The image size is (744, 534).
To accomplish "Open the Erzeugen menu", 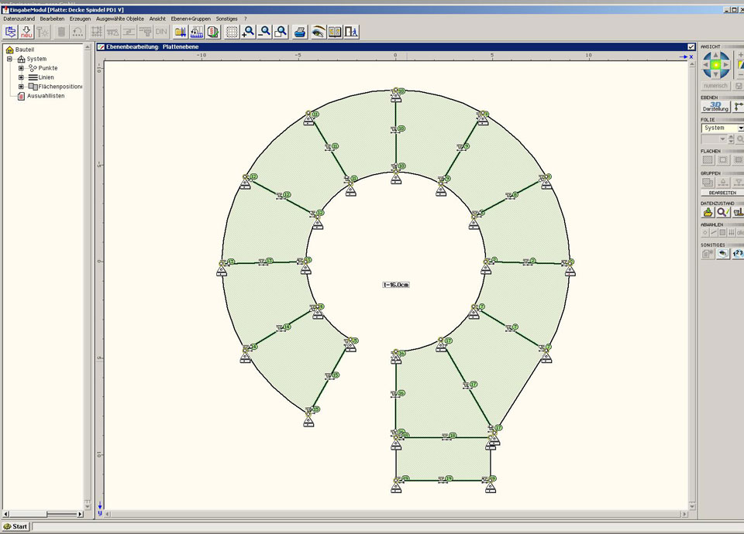I will pyautogui.click(x=80, y=18).
